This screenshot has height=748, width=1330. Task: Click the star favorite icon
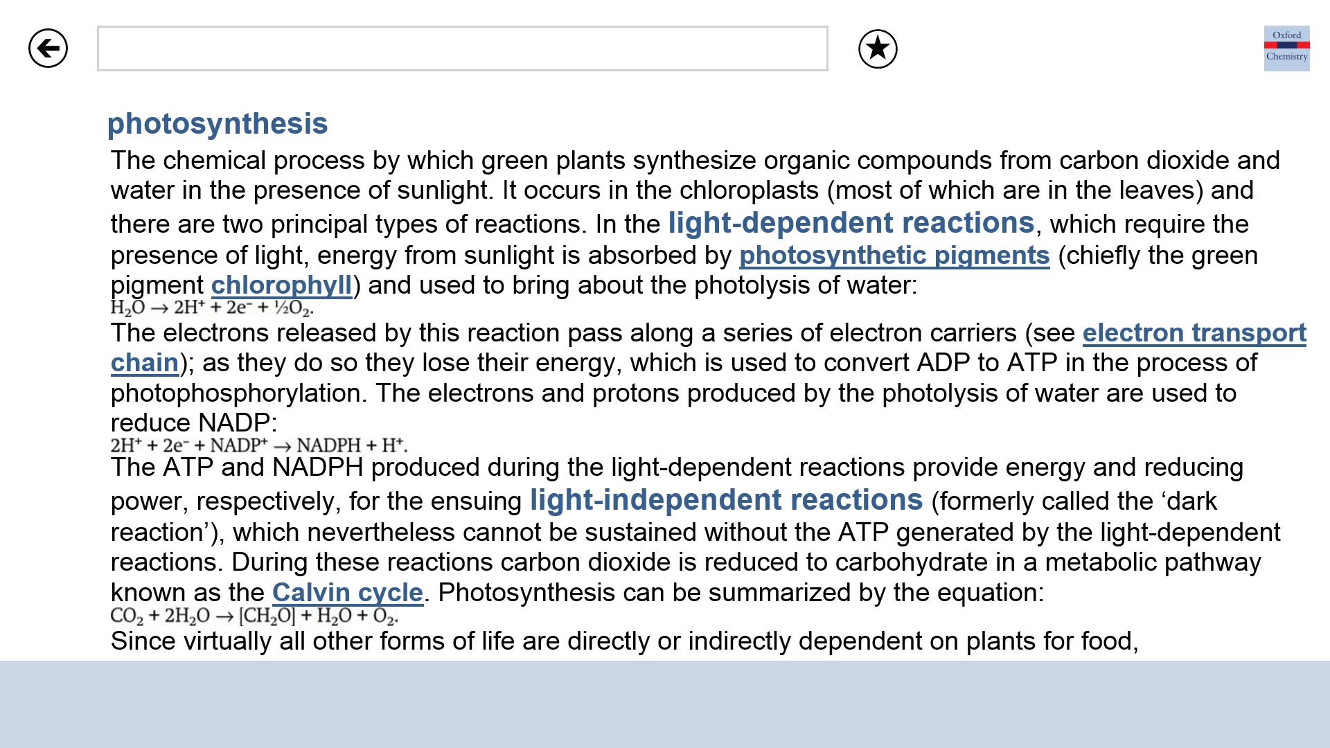(878, 49)
